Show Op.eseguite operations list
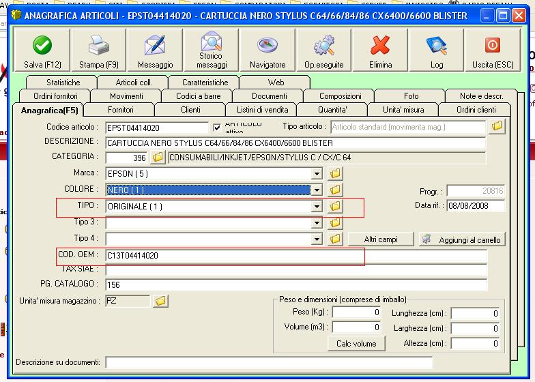 click(323, 50)
